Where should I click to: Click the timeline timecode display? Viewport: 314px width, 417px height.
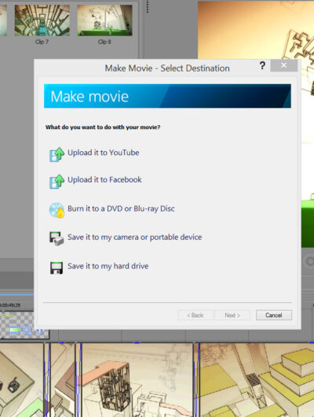[x=11, y=305]
